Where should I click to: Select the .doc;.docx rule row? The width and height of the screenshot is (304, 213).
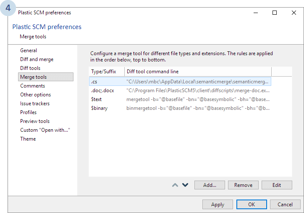point(180,91)
